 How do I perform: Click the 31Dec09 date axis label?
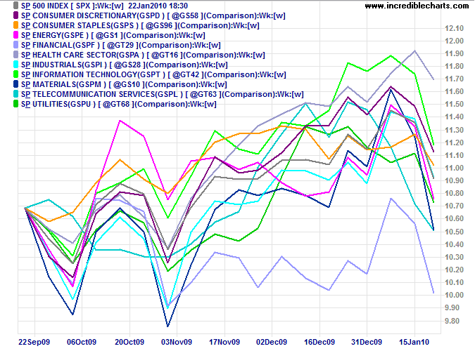pyautogui.click(x=367, y=342)
